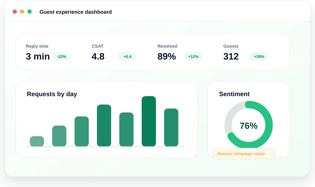Click the red close window dot

15,12
